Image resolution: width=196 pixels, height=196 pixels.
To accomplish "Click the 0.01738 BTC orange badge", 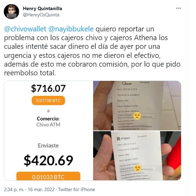I will [x=48, y=100].
